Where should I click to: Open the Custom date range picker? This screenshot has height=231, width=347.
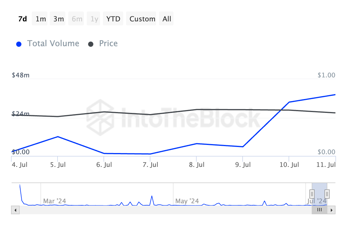tap(142, 19)
